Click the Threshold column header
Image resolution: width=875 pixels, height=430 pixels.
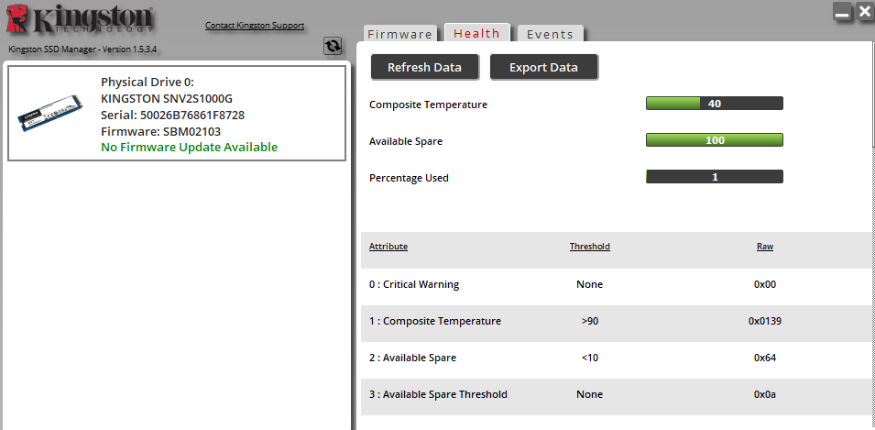590,247
